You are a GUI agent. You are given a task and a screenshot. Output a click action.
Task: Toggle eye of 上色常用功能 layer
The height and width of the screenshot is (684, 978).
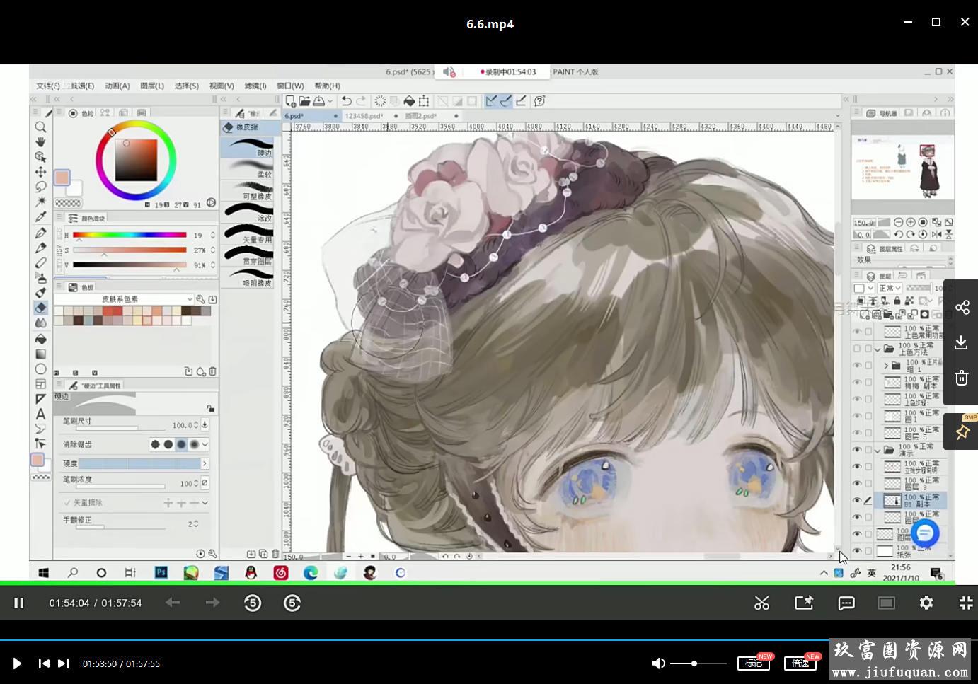[x=857, y=332]
